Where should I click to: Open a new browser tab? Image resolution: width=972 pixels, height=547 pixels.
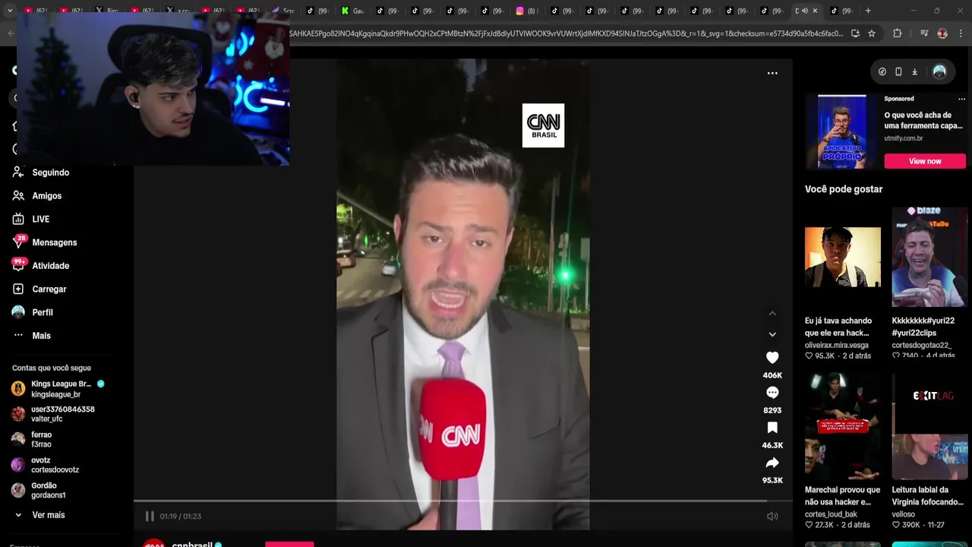pos(868,11)
